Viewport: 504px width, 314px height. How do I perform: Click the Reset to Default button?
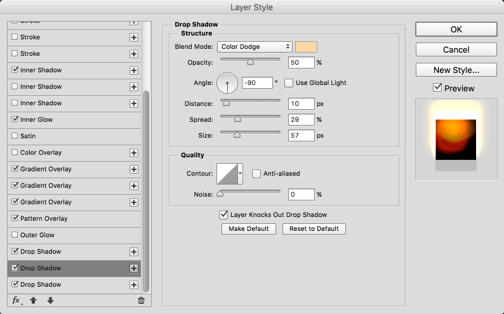[x=314, y=229]
